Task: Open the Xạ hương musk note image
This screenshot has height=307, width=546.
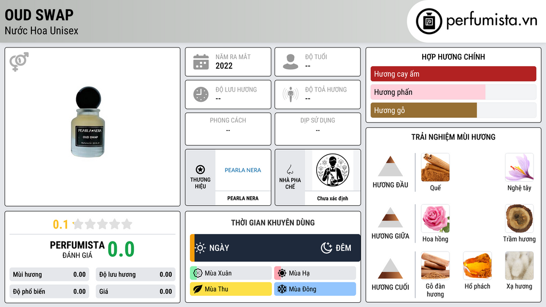Action: (x=519, y=265)
